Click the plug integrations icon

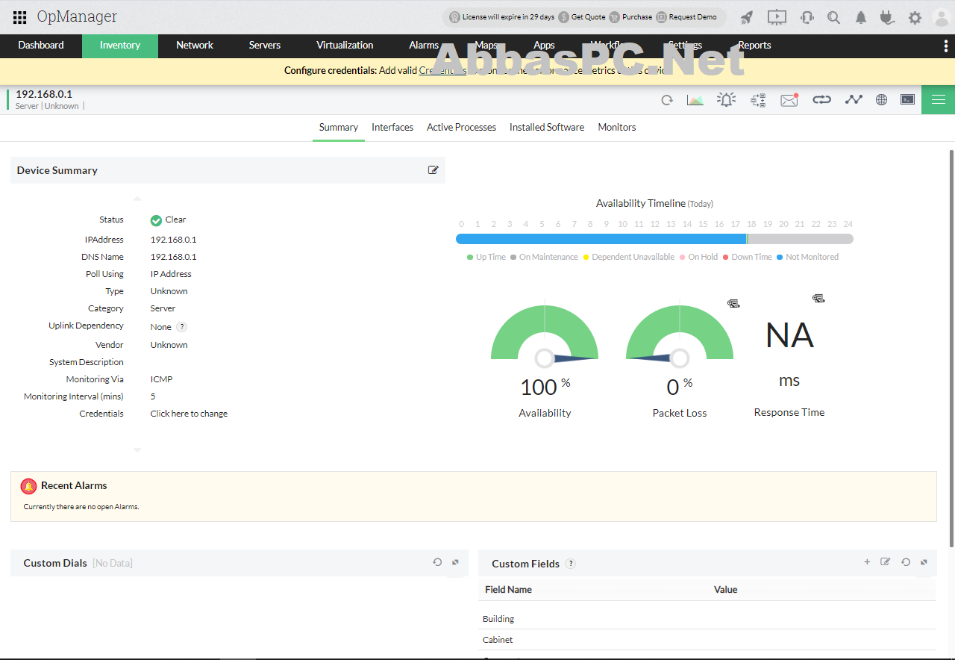pyautogui.click(x=887, y=17)
